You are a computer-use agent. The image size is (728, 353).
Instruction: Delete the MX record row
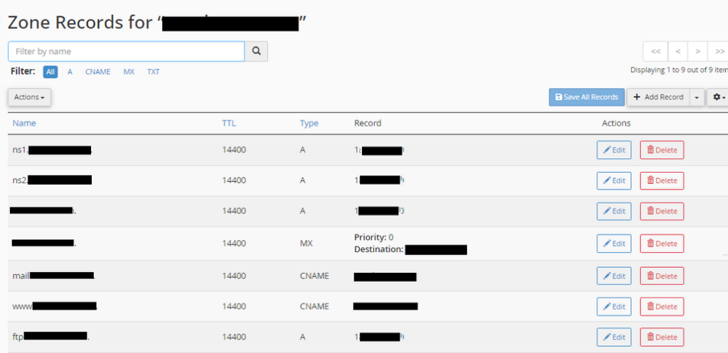click(662, 244)
